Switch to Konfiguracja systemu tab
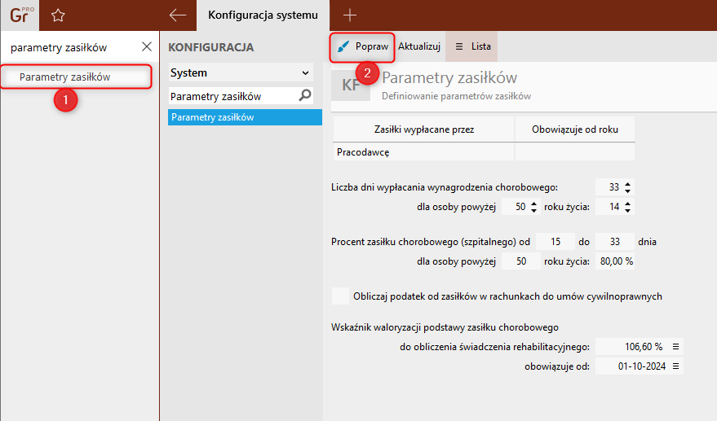The image size is (717, 421). [x=263, y=15]
